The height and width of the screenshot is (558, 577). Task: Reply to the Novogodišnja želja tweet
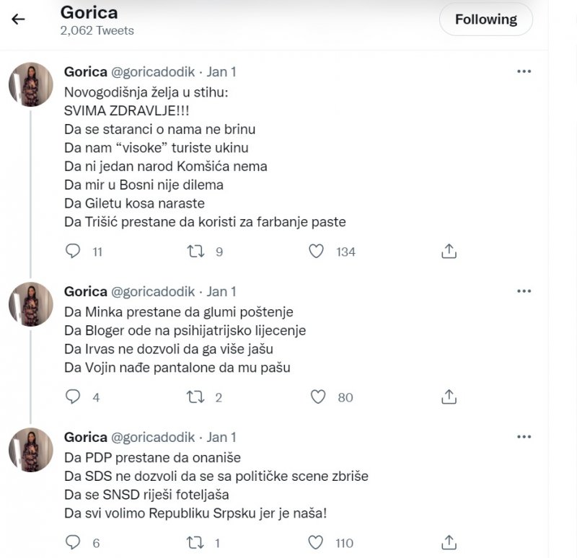point(72,252)
